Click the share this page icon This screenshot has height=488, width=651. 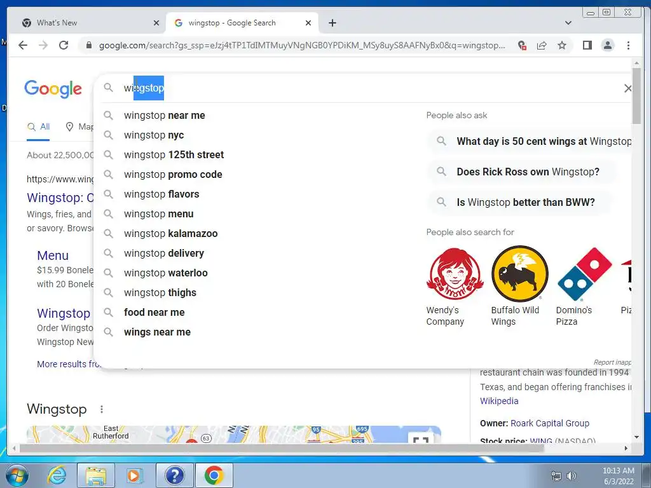[542, 45]
